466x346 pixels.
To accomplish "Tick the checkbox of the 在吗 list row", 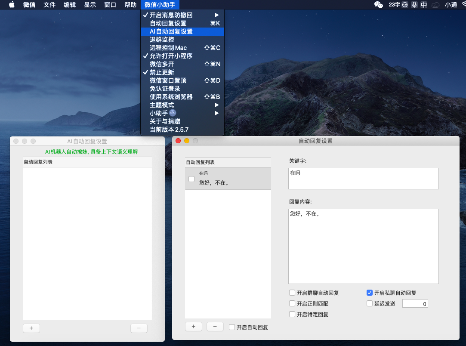I will tap(191, 179).
